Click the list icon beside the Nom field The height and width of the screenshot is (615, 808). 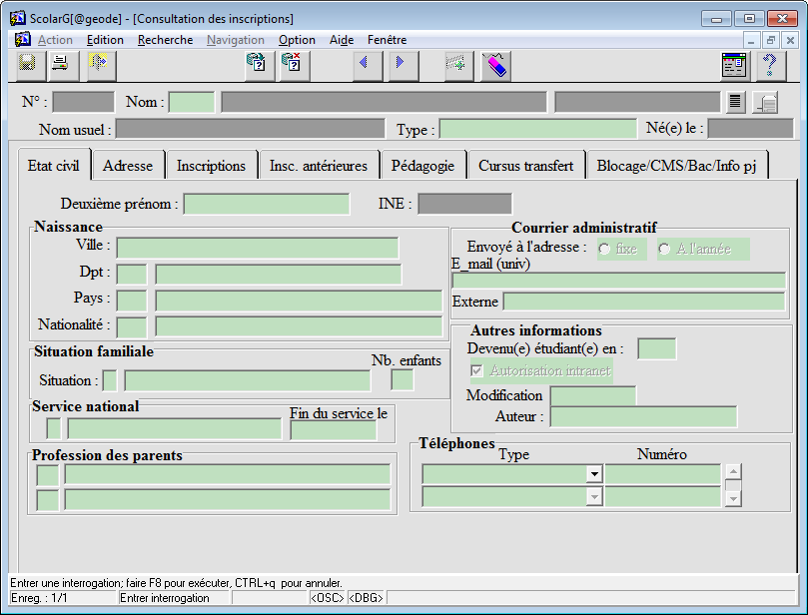coord(735,101)
